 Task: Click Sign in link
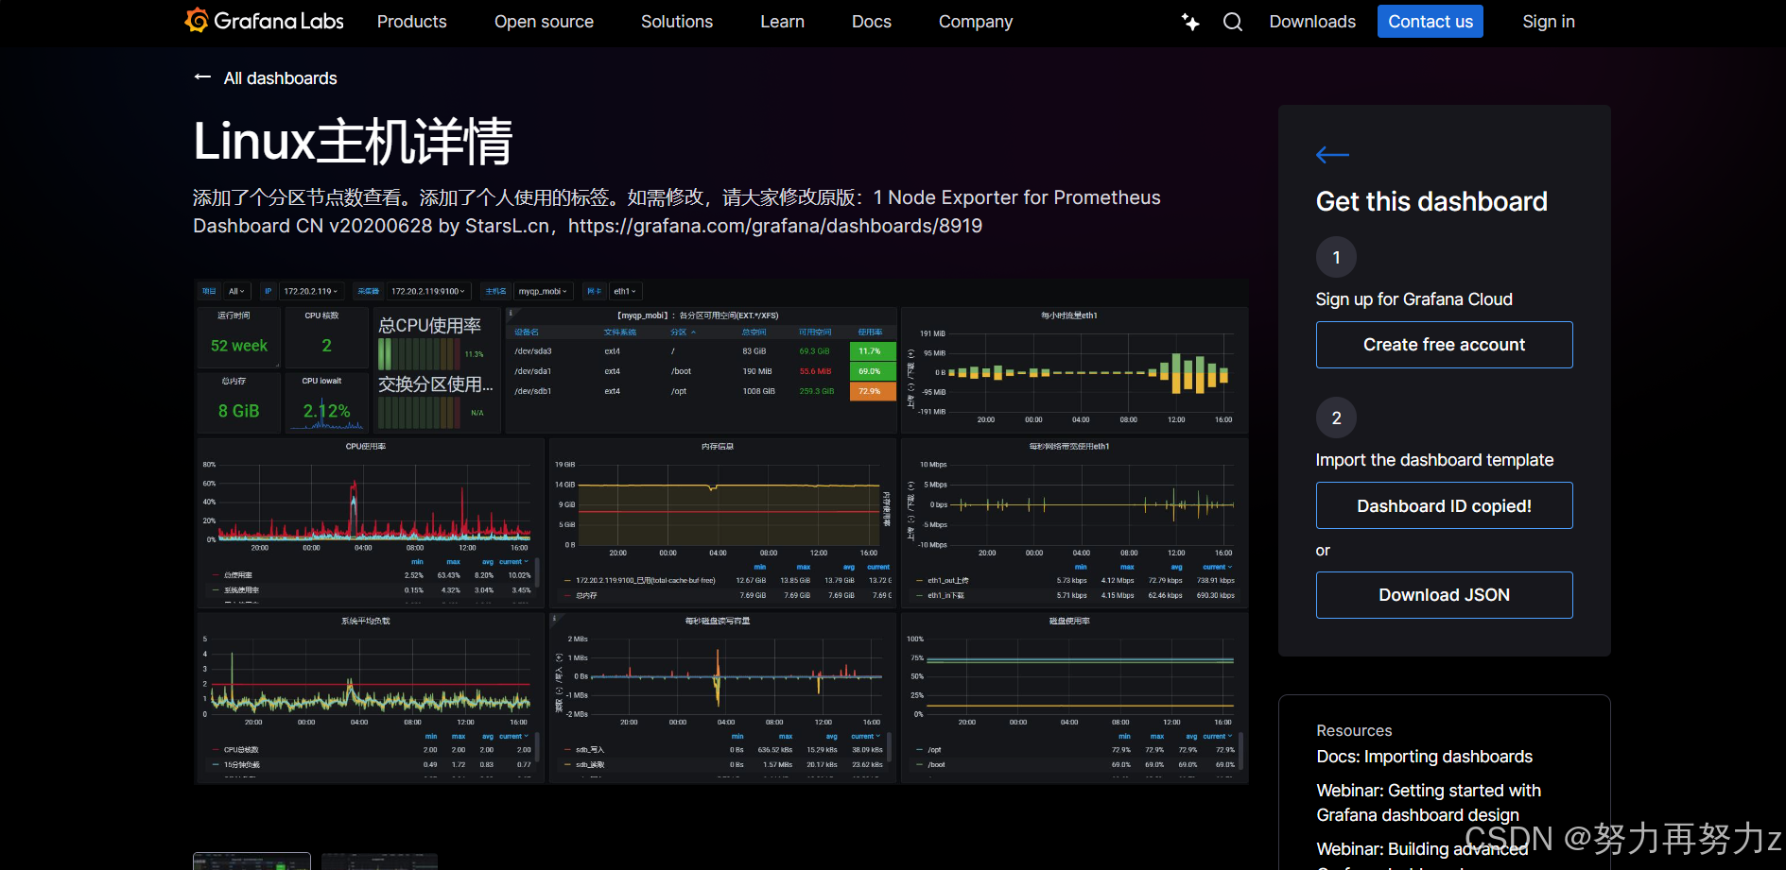1548,22
